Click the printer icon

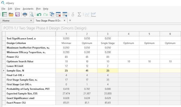25,14
